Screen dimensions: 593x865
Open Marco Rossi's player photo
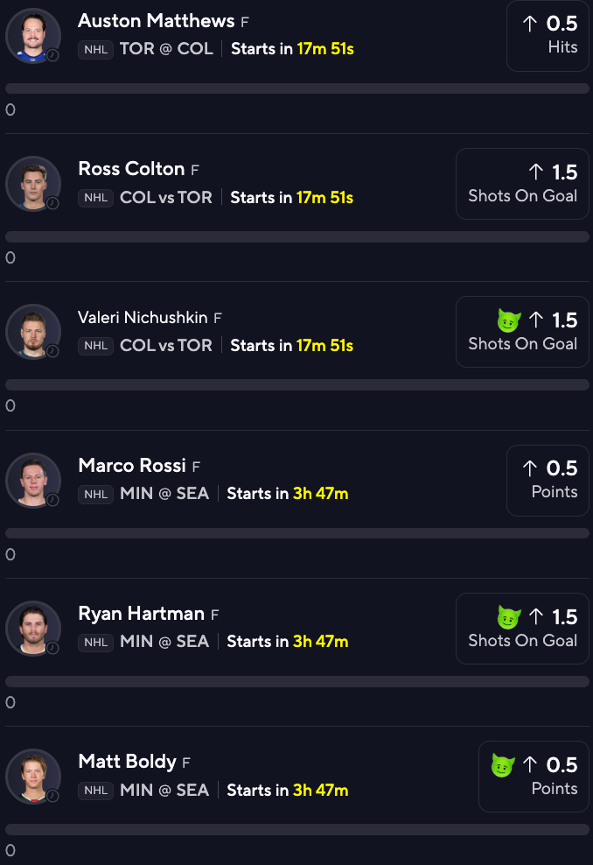coord(33,481)
